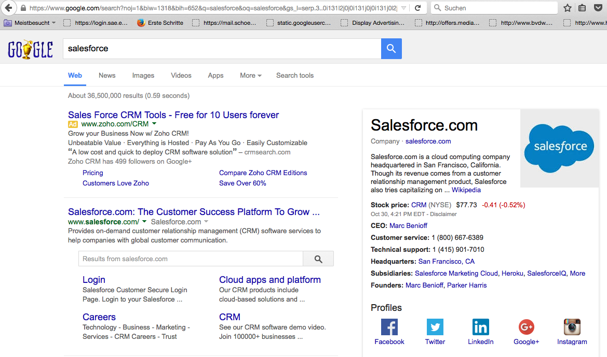Click the Suchen browser search field

click(494, 8)
